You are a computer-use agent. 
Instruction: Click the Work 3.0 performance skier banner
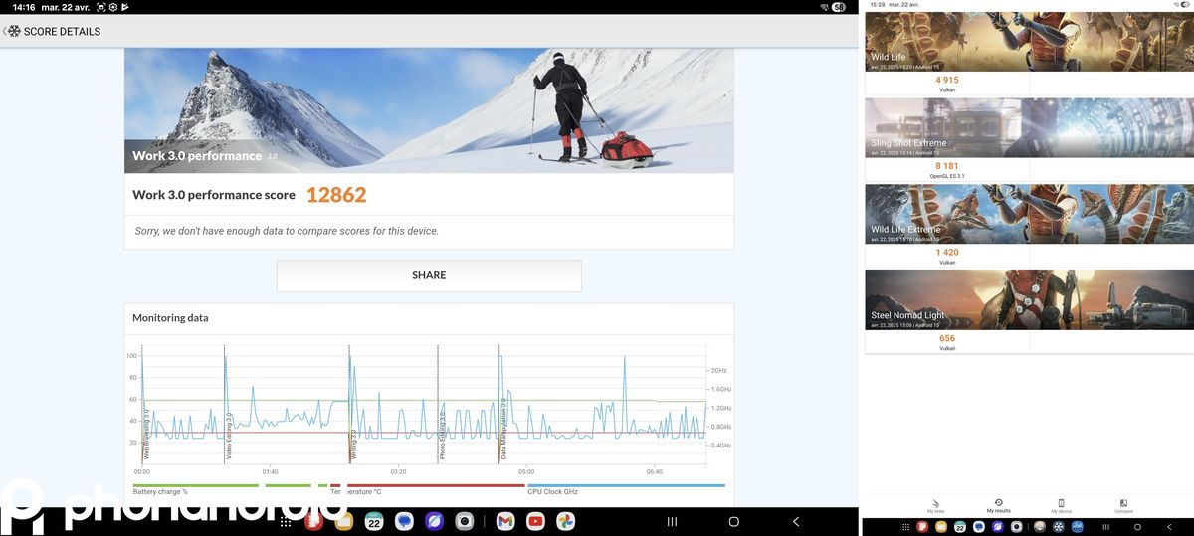[429, 109]
